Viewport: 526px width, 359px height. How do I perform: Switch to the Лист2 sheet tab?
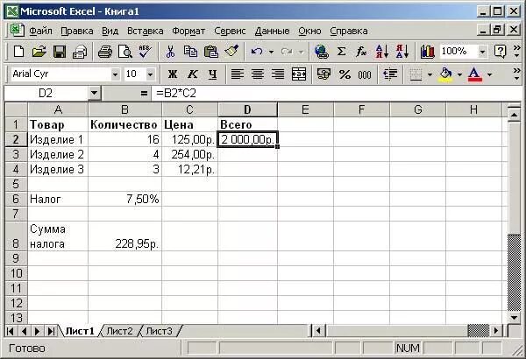119,331
